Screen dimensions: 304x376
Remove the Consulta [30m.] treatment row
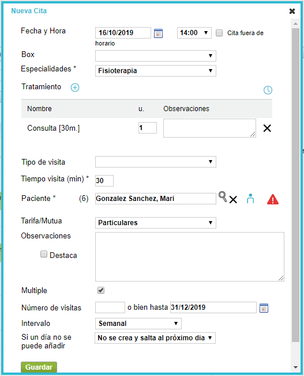tap(267, 128)
